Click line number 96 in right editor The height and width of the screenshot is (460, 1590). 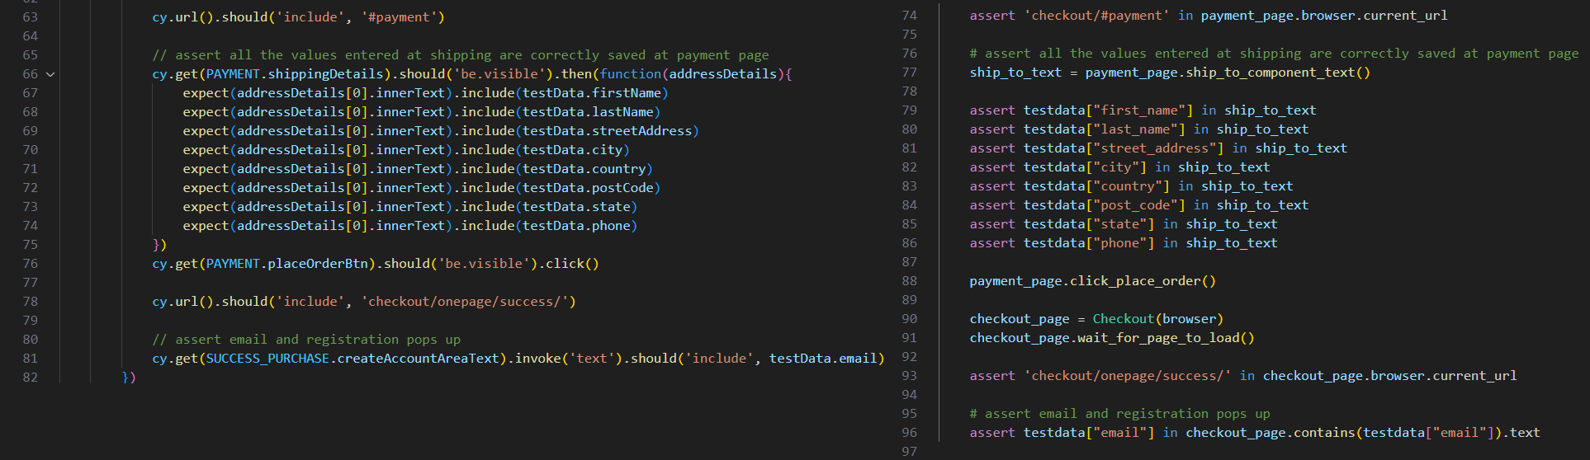pyautogui.click(x=909, y=433)
